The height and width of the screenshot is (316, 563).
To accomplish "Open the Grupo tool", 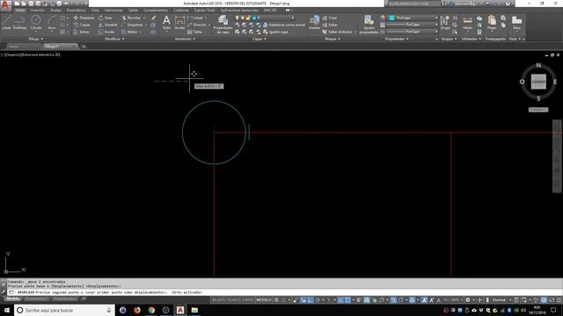I will (x=445, y=22).
